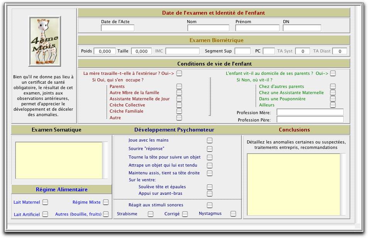
Task: Check Tourne la tête pour suivre un objet
Action: click(x=210, y=157)
